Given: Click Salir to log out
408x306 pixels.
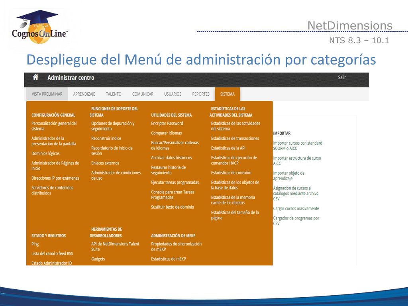Looking at the screenshot, I should [x=341, y=78].
